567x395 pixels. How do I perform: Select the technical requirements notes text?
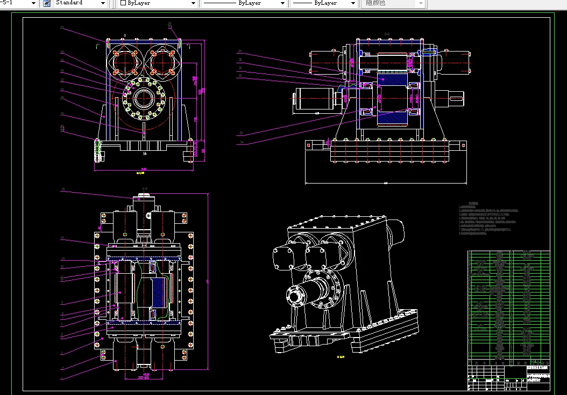tap(487, 219)
